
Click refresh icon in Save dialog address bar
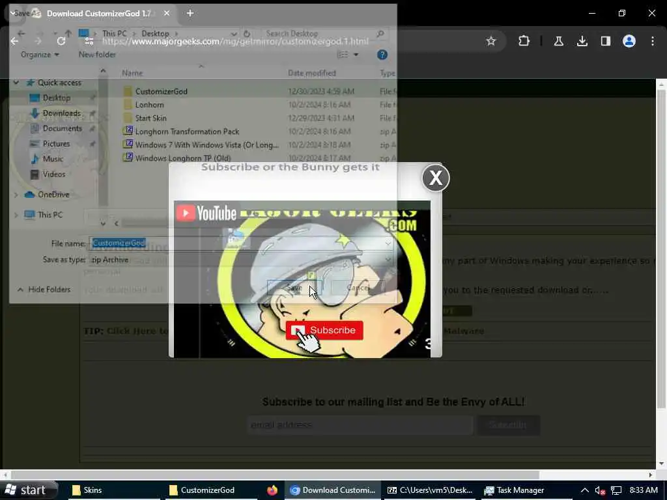[247, 34]
